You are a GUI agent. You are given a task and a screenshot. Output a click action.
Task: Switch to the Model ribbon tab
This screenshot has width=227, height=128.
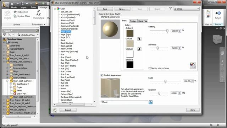(x=14, y=7)
